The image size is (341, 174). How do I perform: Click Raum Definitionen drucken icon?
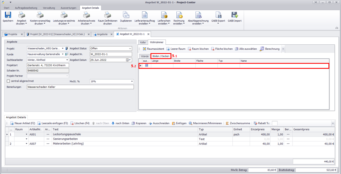(107, 15)
